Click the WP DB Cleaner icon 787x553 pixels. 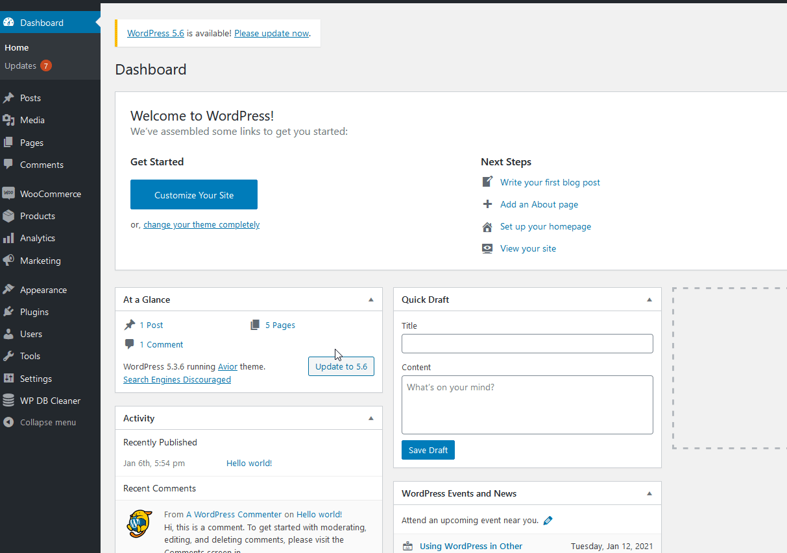click(8, 401)
